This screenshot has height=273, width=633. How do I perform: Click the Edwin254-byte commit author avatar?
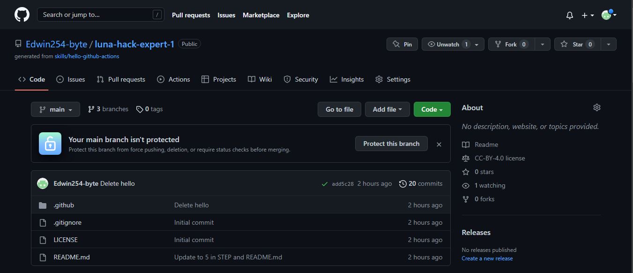[43, 183]
